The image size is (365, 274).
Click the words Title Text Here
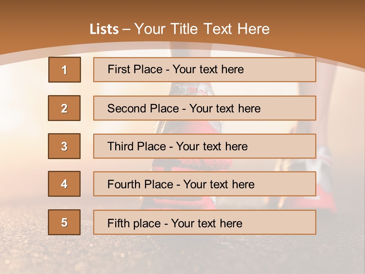(x=220, y=29)
